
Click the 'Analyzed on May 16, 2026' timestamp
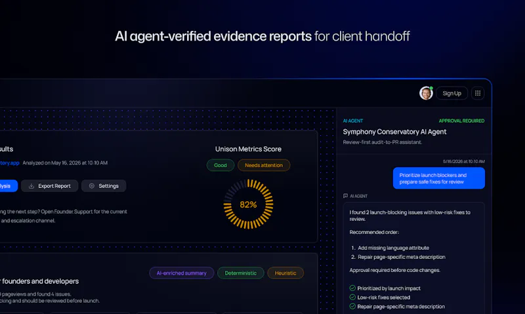click(x=65, y=163)
